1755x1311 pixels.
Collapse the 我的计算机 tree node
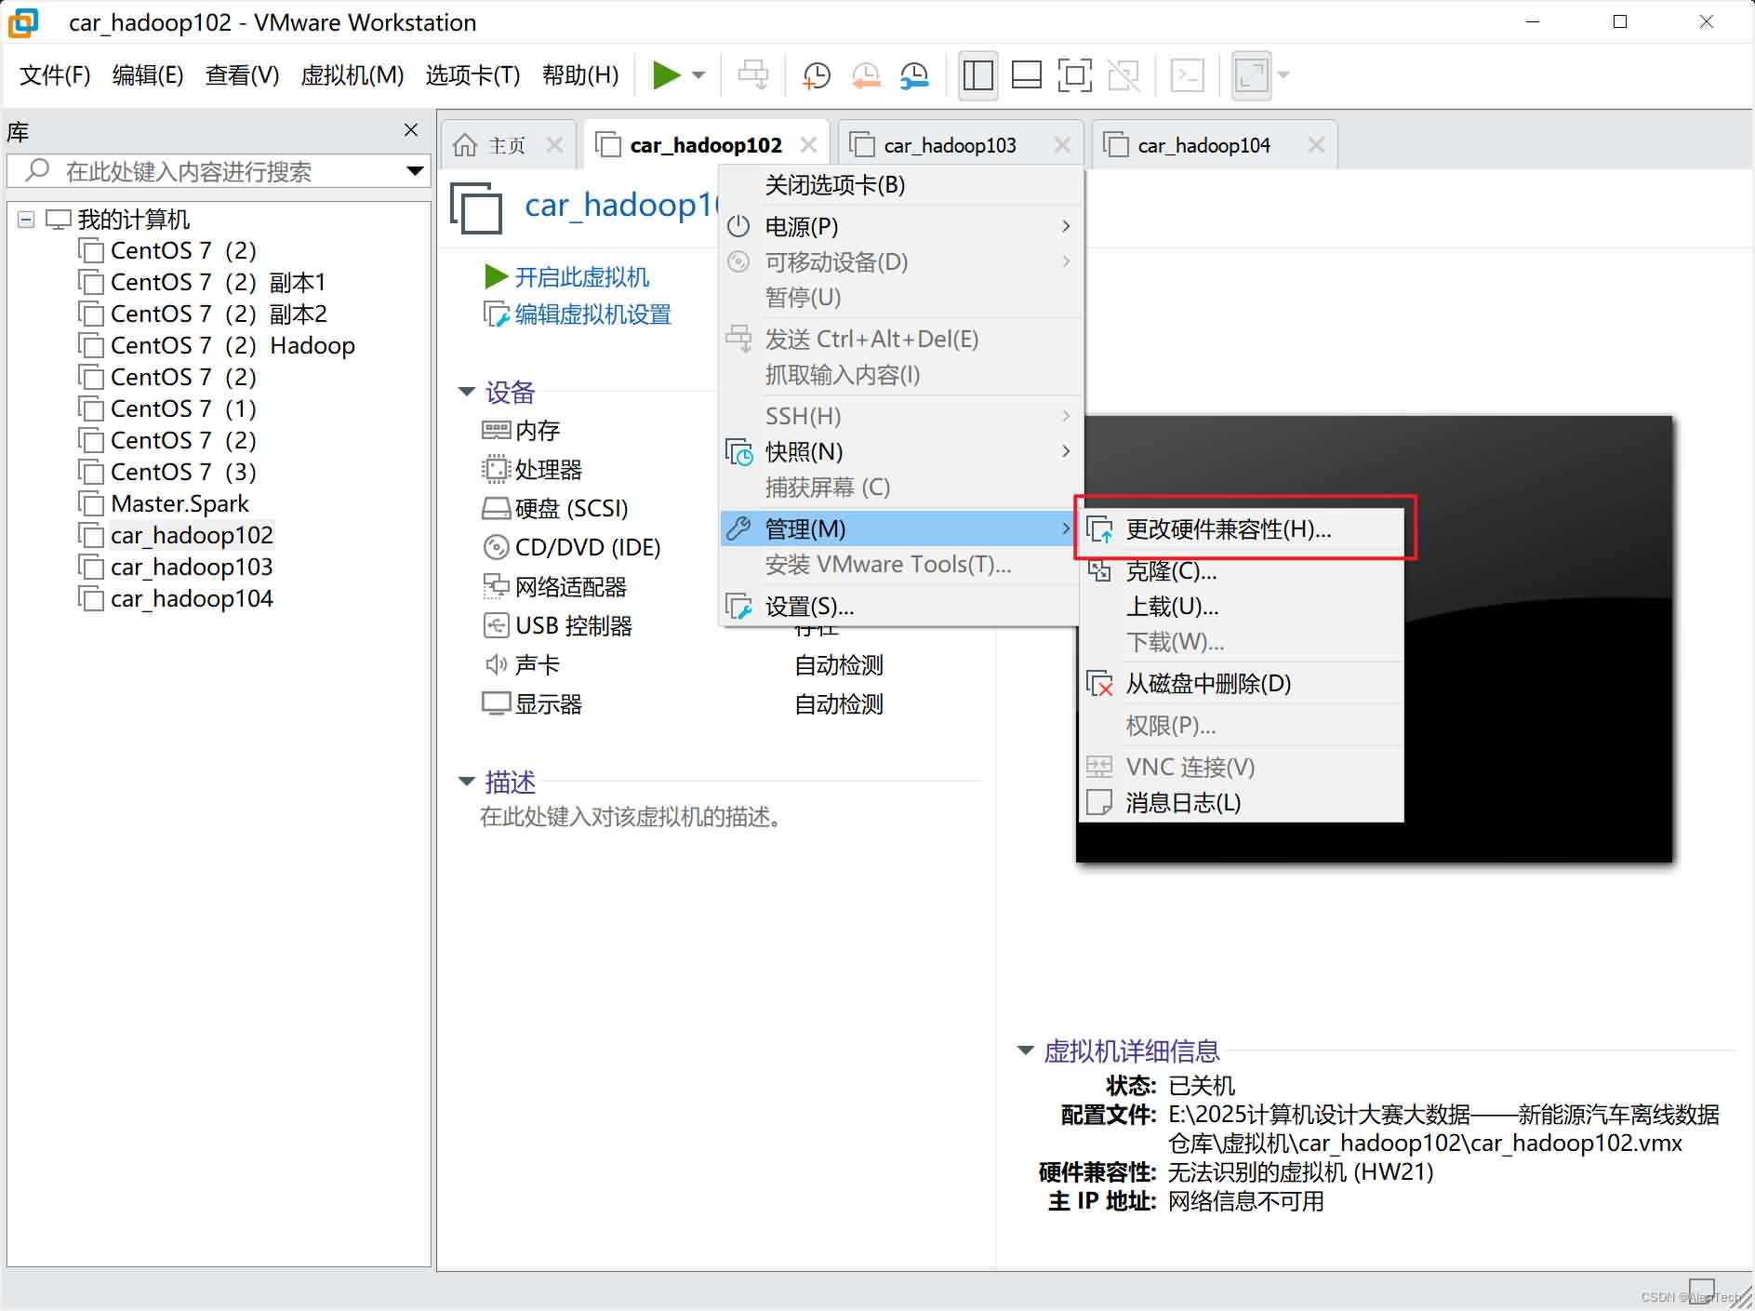coord(25,219)
